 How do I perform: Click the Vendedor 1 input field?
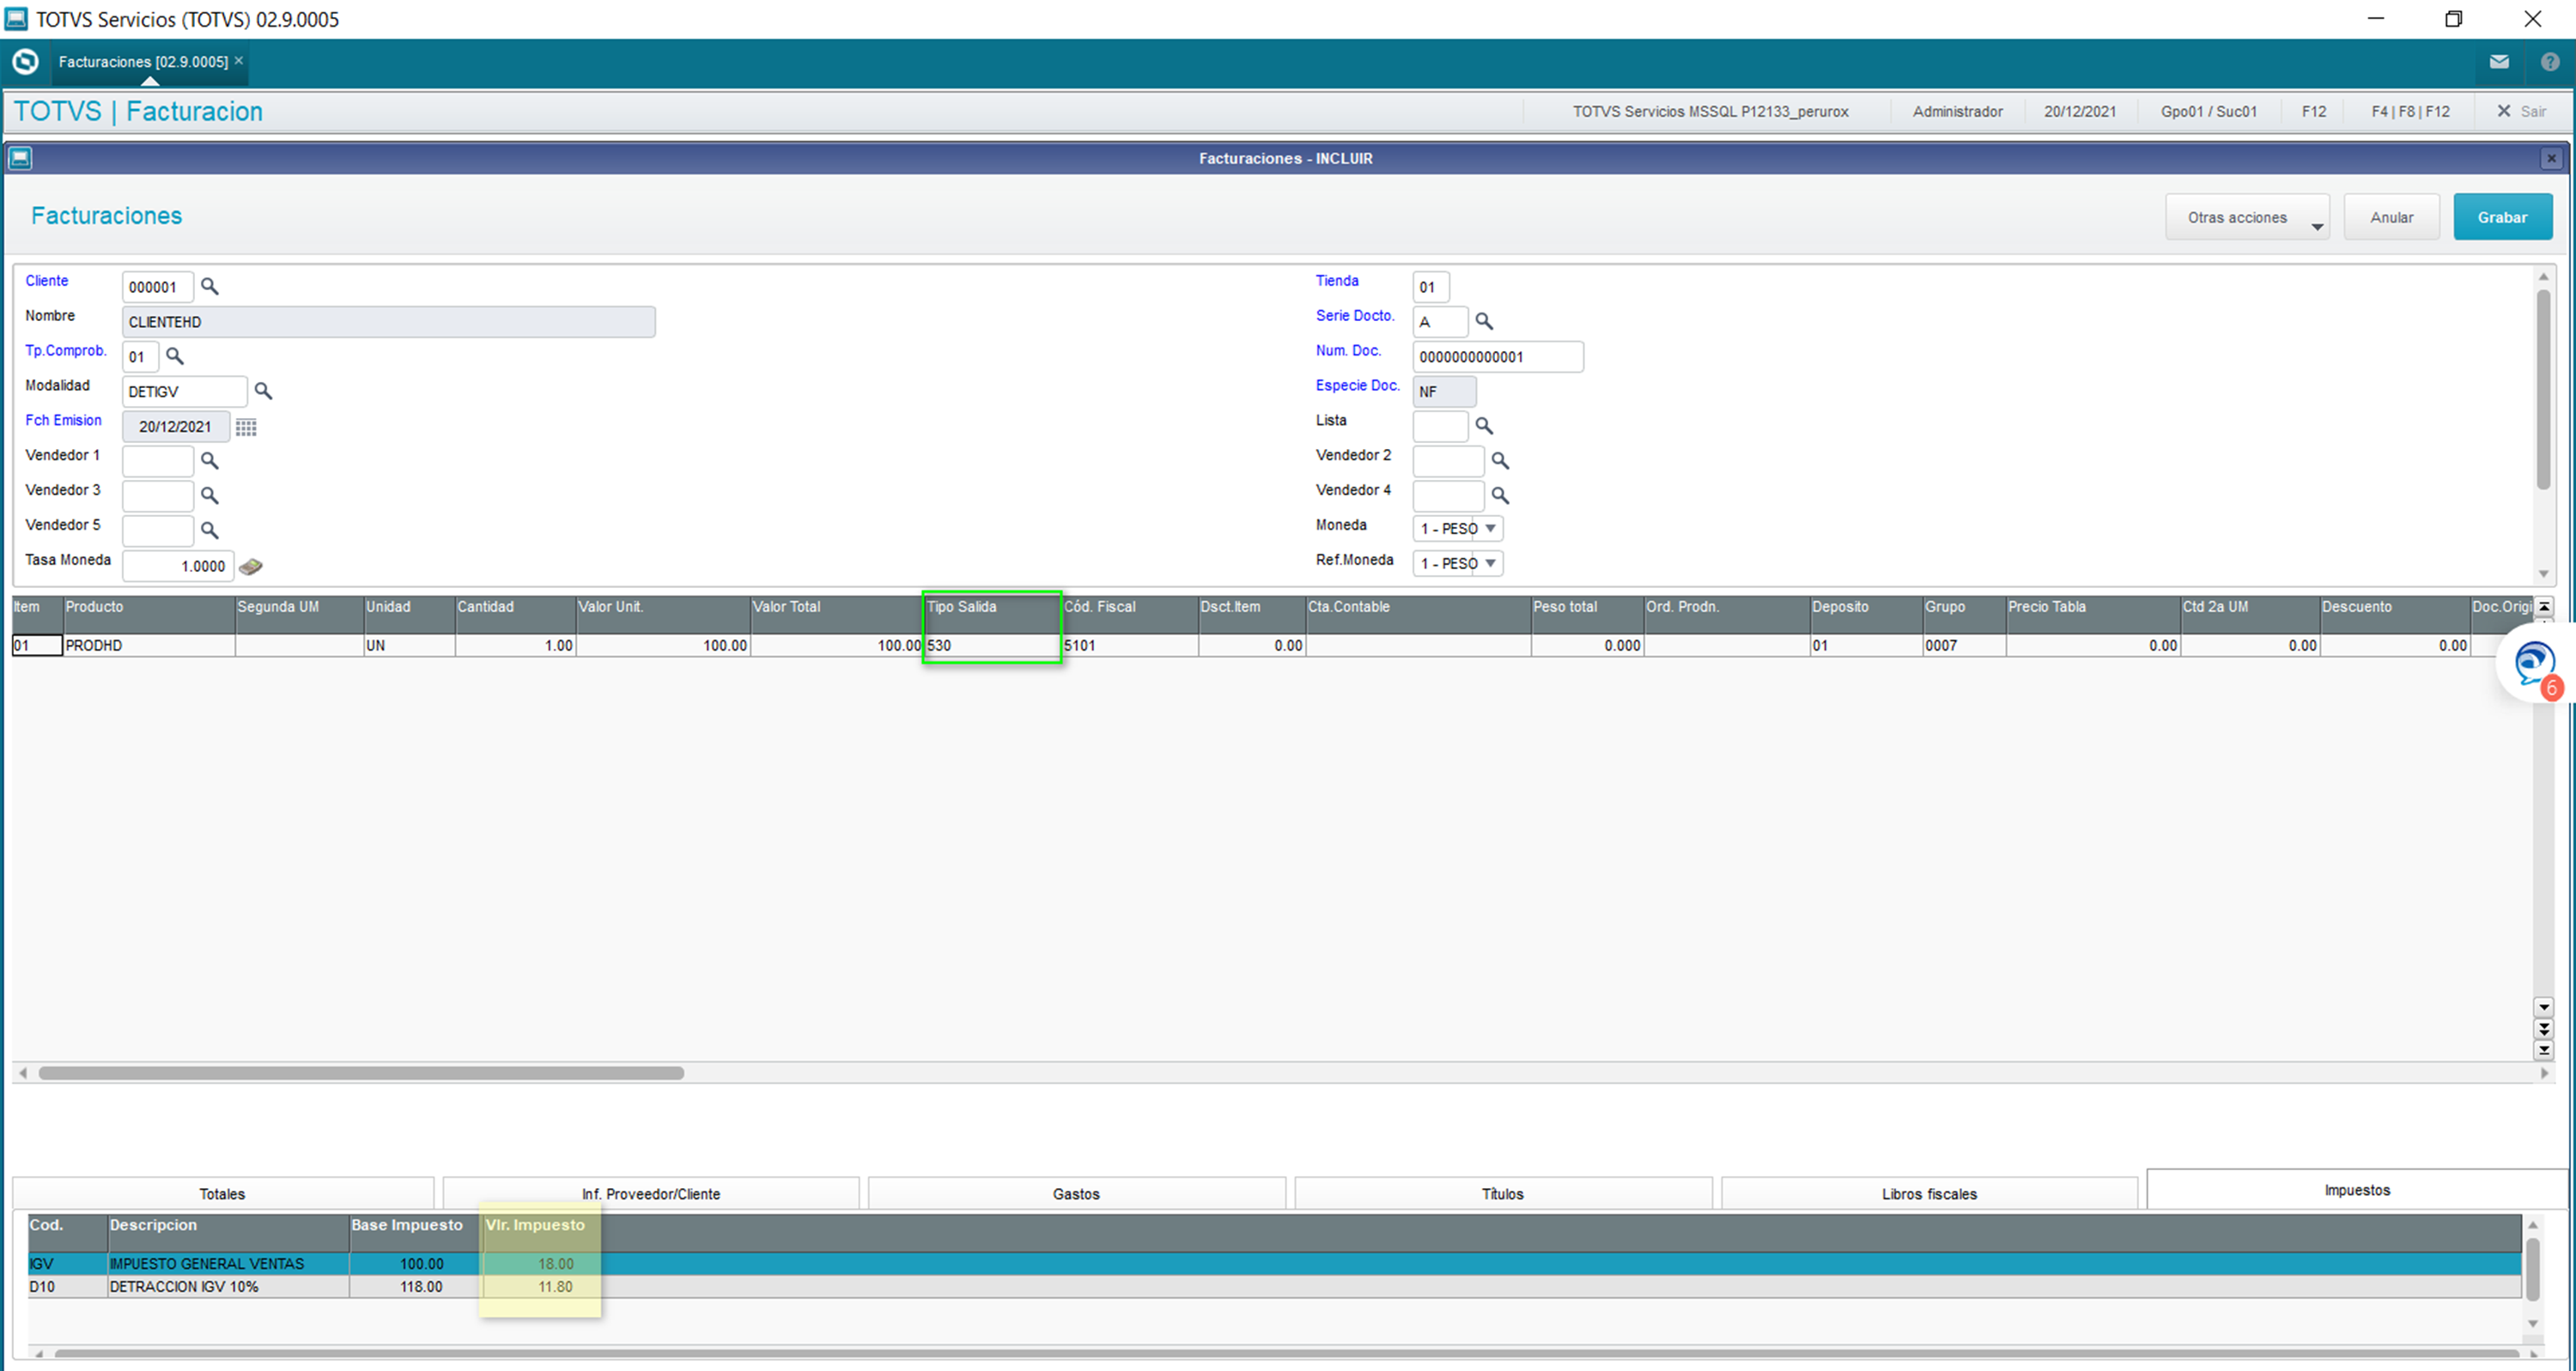(157, 461)
